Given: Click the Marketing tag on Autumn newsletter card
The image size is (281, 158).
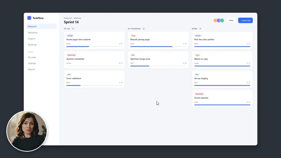Looking at the screenshot, I should pyautogui.click(x=71, y=55).
